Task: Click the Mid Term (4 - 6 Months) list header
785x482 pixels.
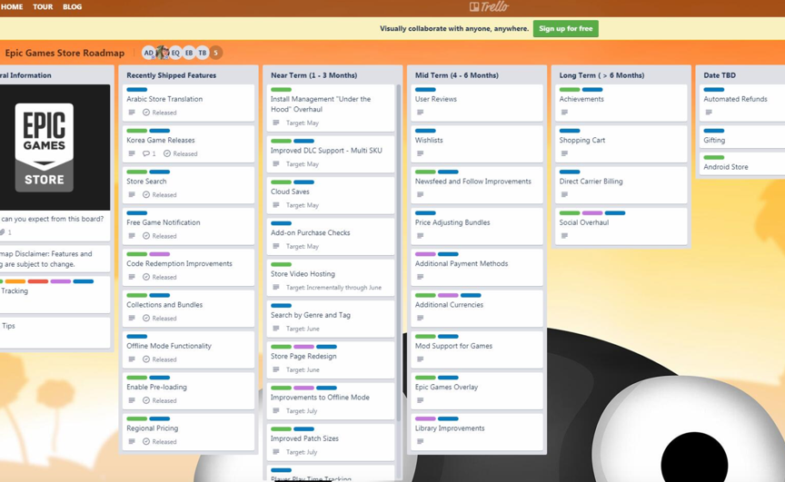Action: pos(457,75)
